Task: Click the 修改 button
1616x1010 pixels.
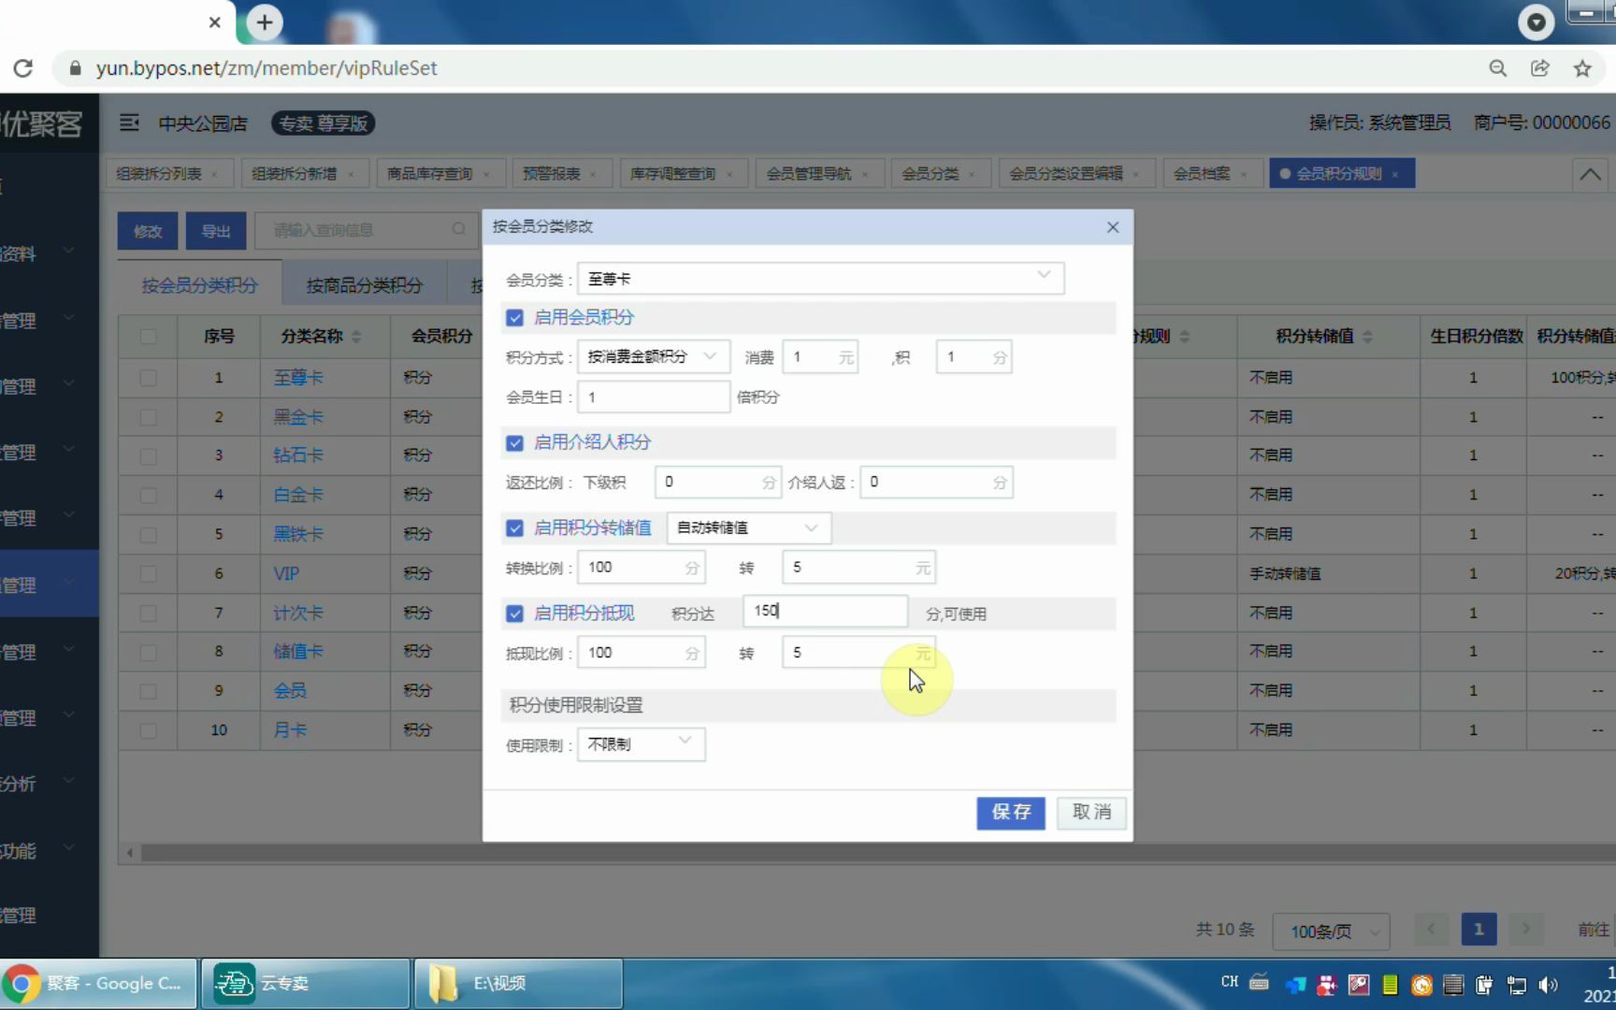Action: (148, 231)
